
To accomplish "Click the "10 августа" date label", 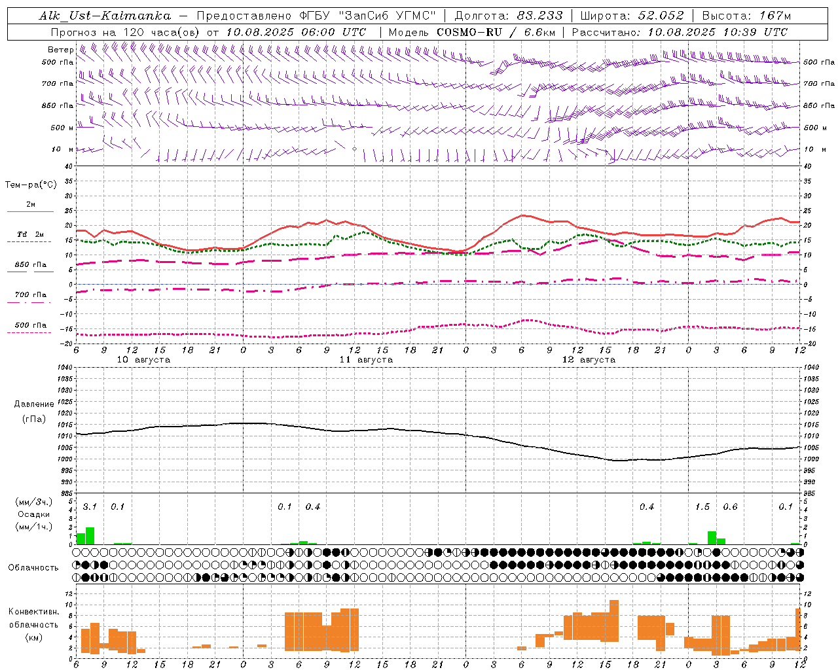I will click(x=143, y=360).
